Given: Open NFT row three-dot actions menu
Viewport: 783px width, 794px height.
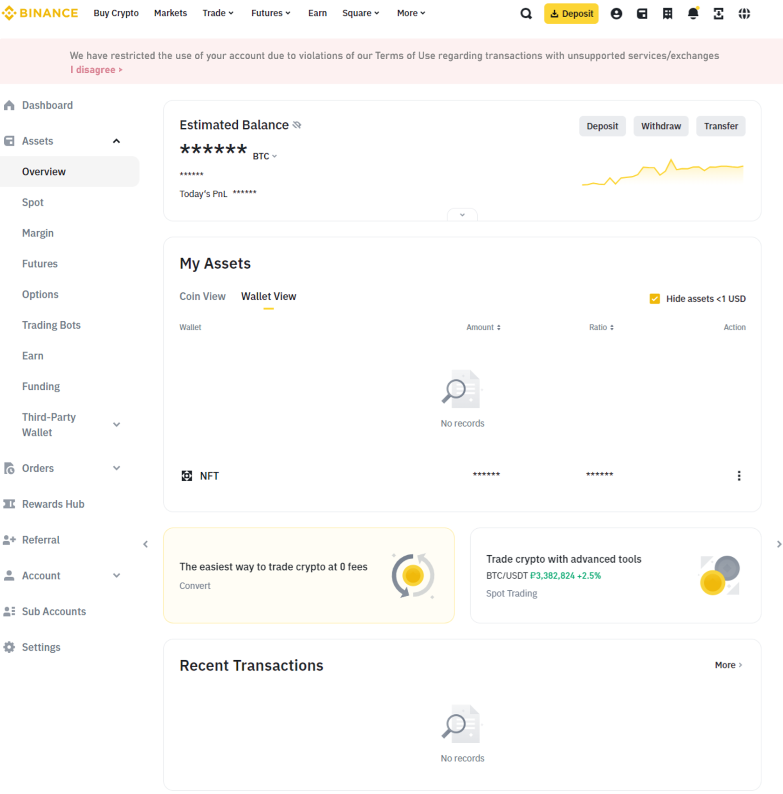Looking at the screenshot, I should (x=739, y=476).
